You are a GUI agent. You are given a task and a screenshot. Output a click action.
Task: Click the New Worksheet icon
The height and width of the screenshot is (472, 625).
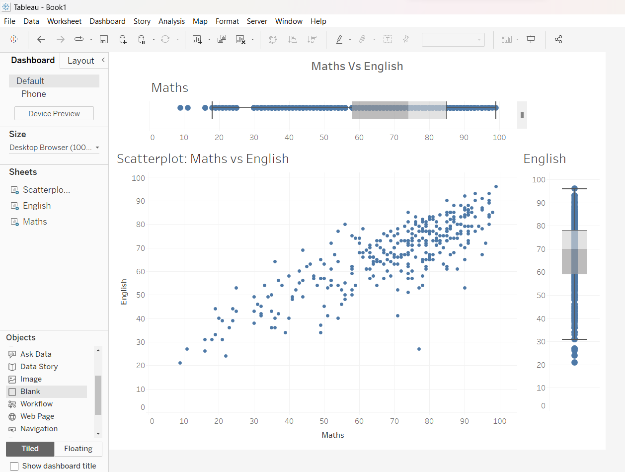(197, 40)
